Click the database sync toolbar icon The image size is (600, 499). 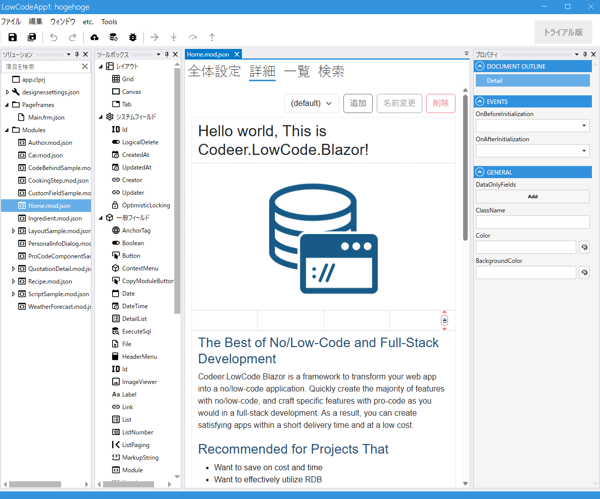(113, 37)
